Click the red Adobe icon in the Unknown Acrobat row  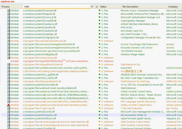point(9,105)
